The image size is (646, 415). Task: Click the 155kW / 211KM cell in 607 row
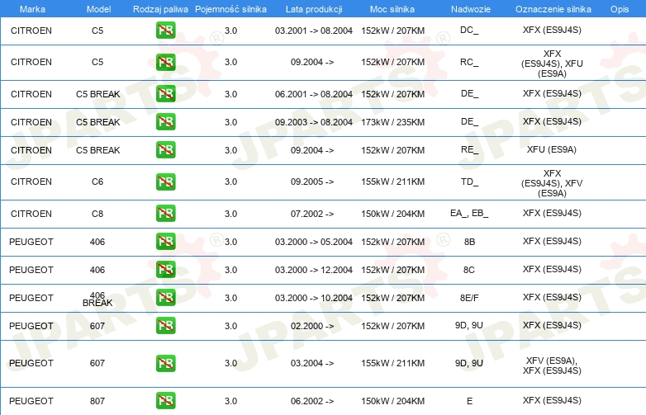[x=392, y=363]
